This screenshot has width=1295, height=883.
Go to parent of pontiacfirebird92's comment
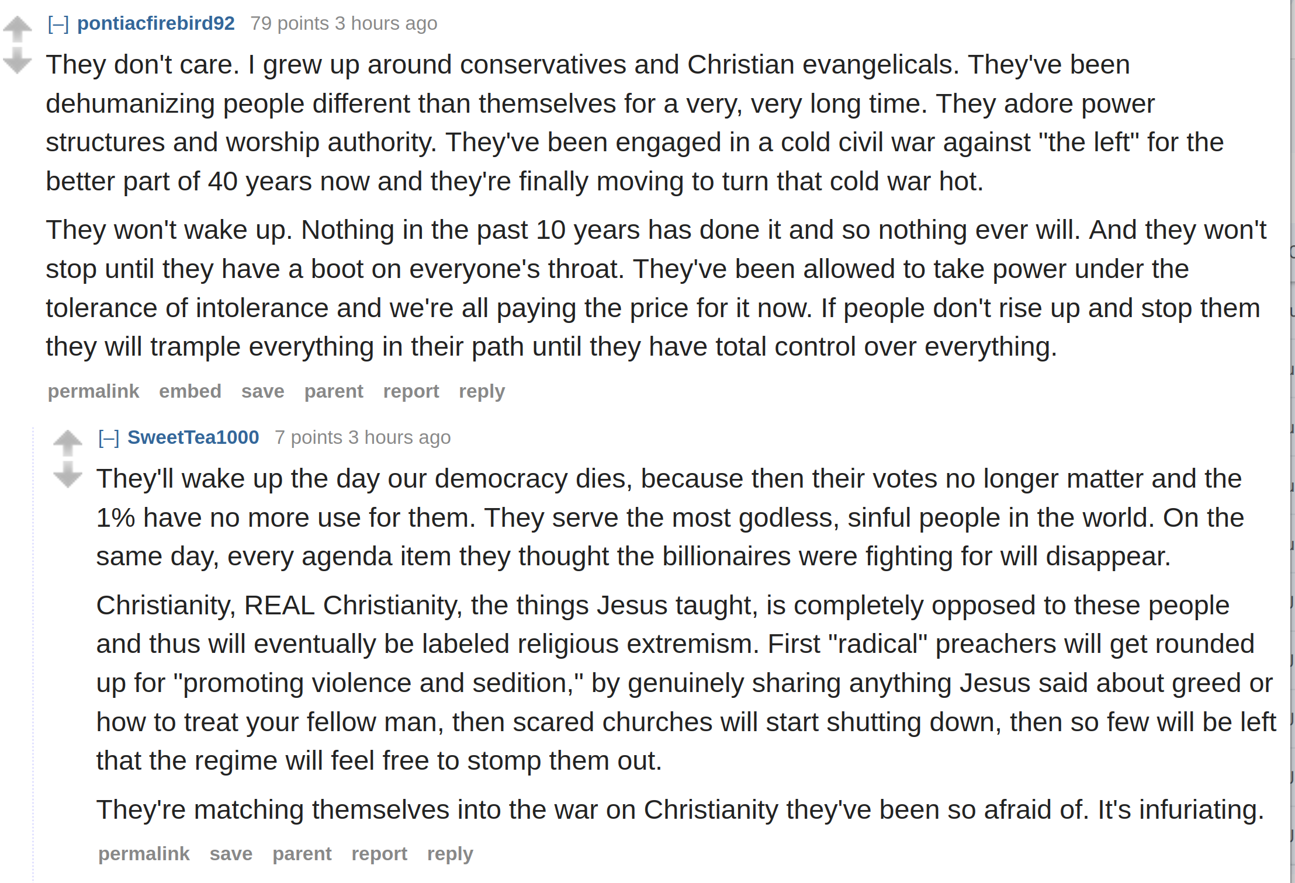(x=334, y=391)
